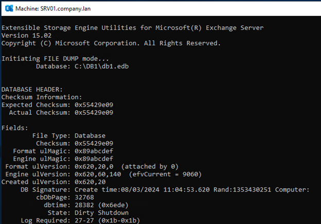This screenshot has width=321, height=224.
Task: Click the DB Signature create time text
Action: (142, 190)
